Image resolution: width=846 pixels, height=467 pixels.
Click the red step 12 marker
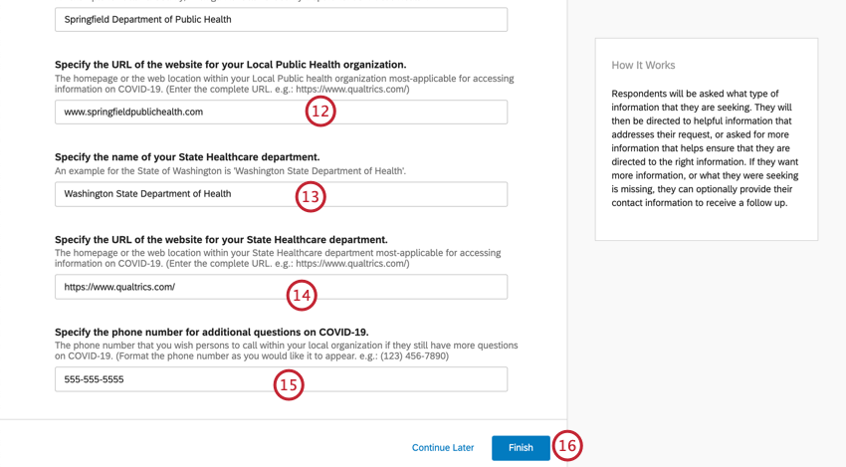(320, 112)
